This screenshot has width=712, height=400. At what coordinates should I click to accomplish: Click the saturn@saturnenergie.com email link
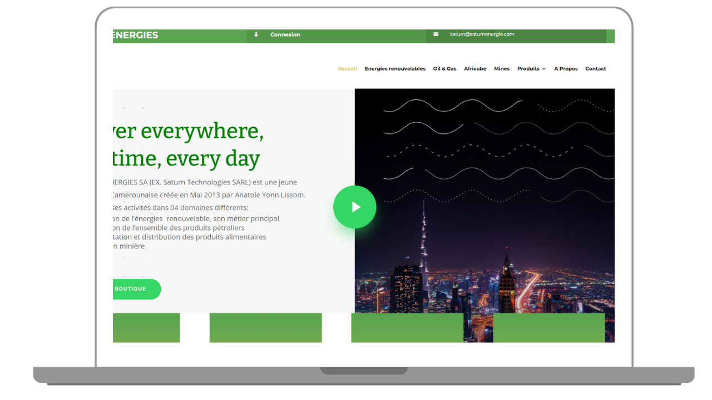(x=482, y=34)
